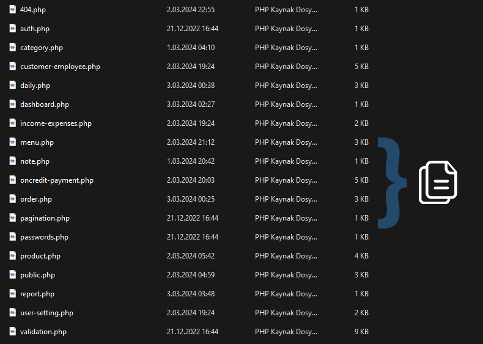Click the public.php file name
This screenshot has height=344, width=483.
37,275
